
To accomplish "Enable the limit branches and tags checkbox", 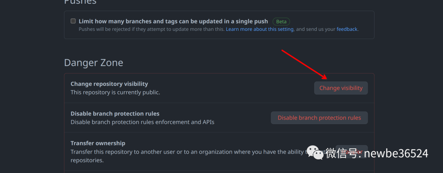I will tap(73, 21).
